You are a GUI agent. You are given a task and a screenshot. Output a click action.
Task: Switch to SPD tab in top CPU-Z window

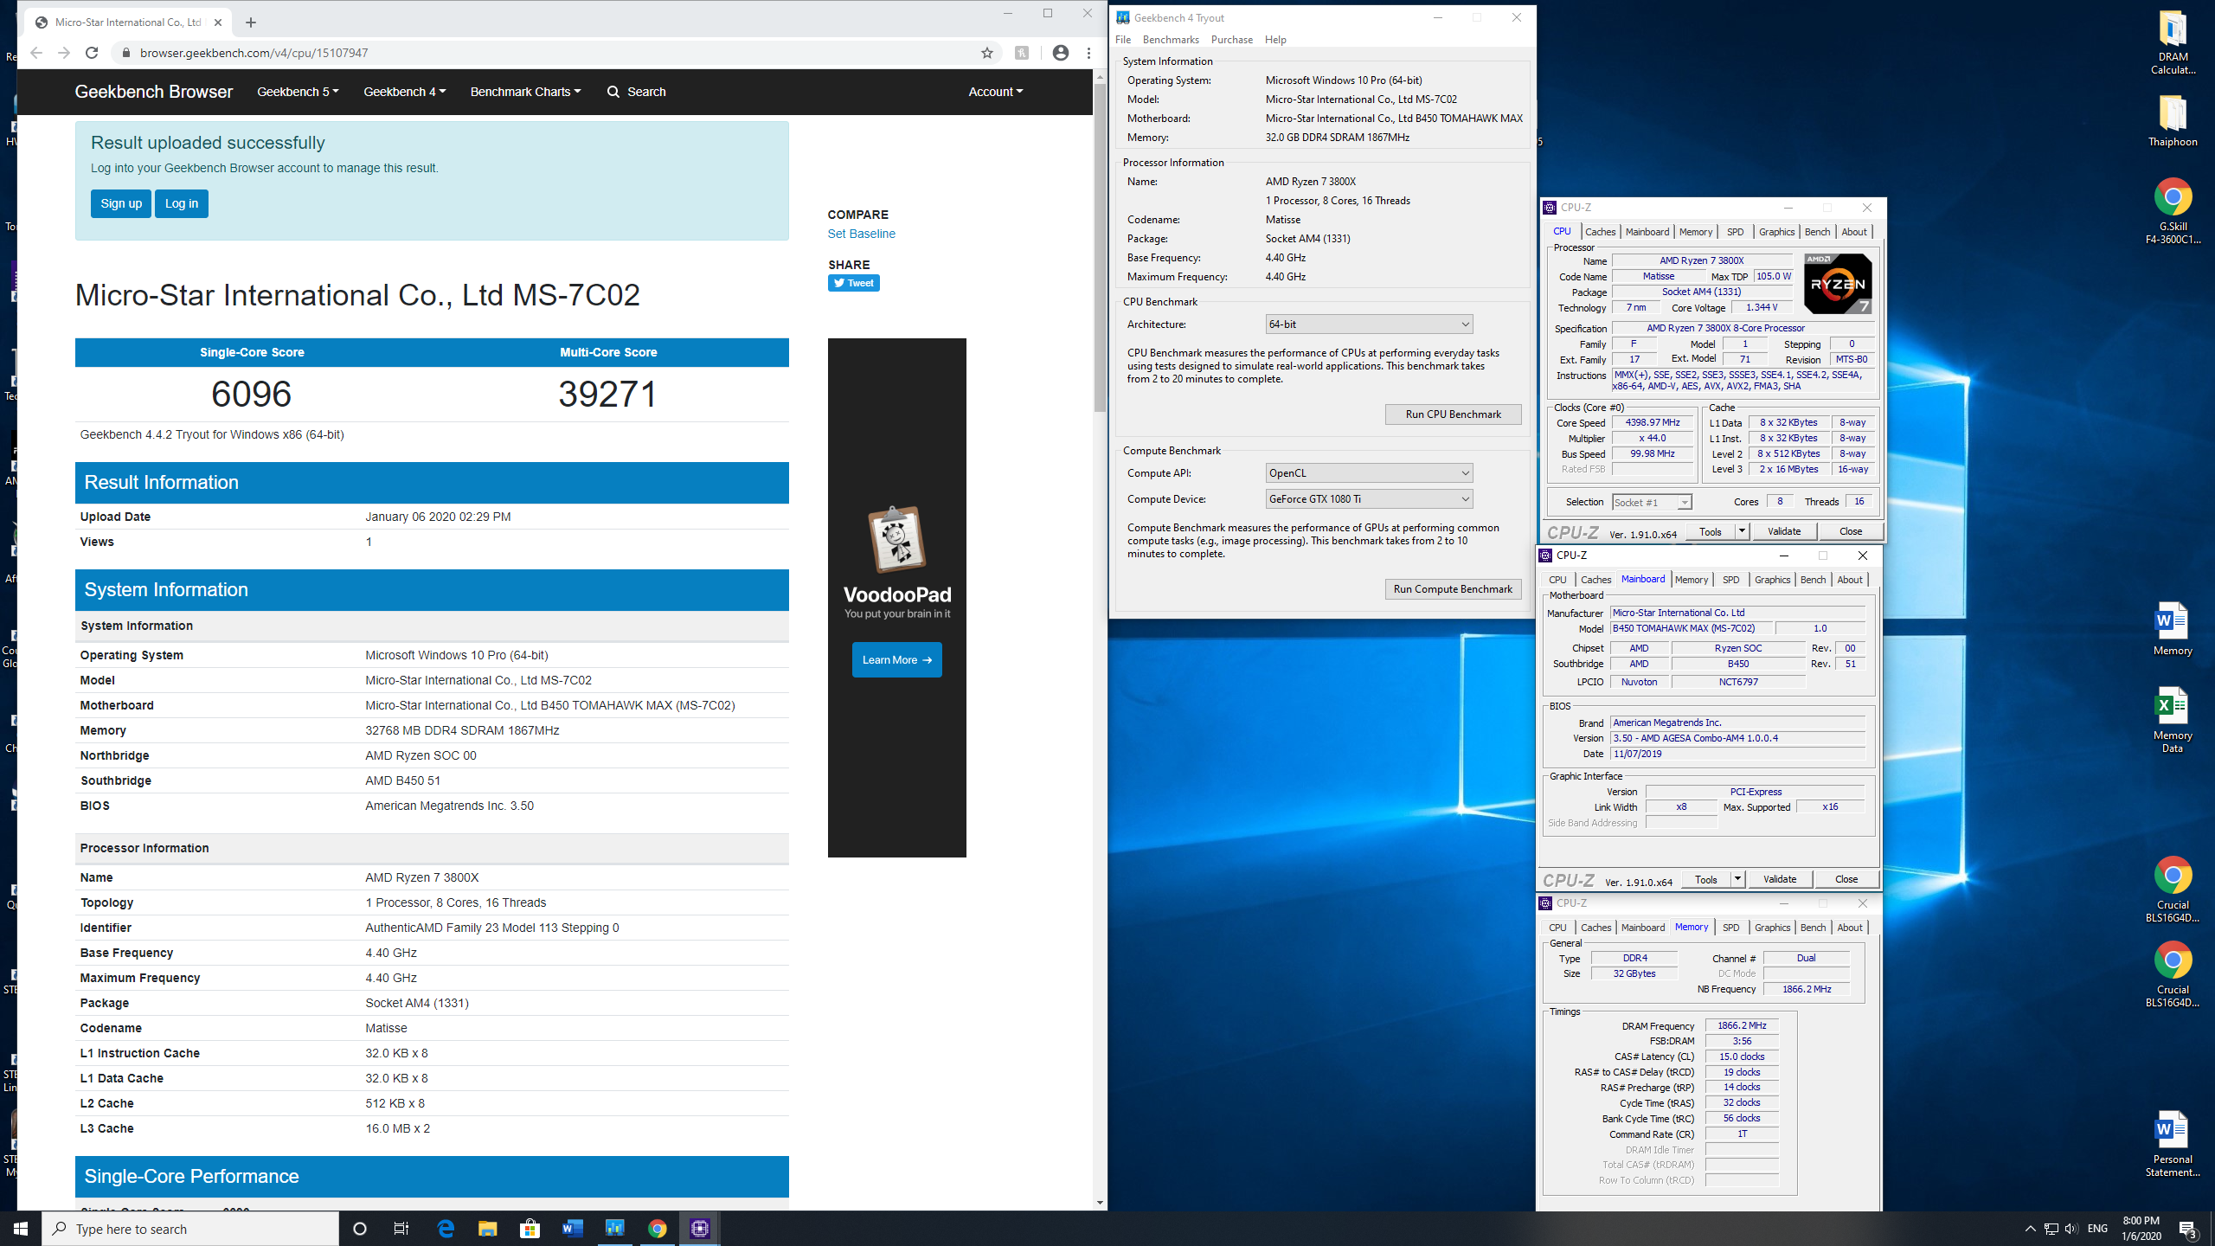pos(1735,232)
